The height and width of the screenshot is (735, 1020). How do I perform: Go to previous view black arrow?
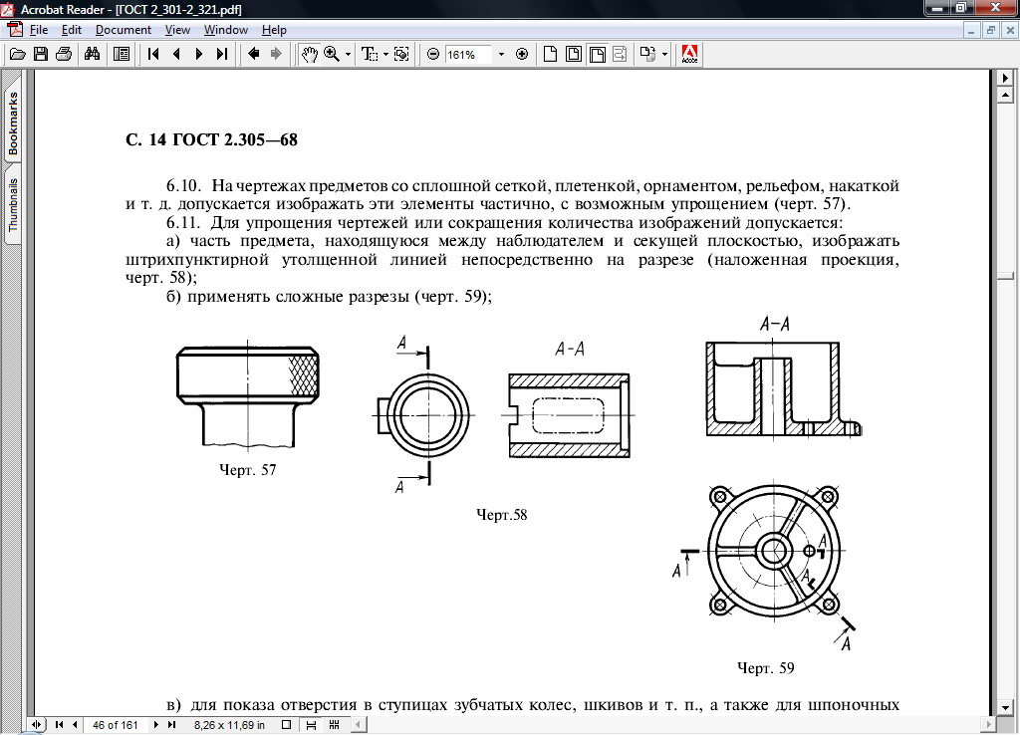tap(254, 54)
